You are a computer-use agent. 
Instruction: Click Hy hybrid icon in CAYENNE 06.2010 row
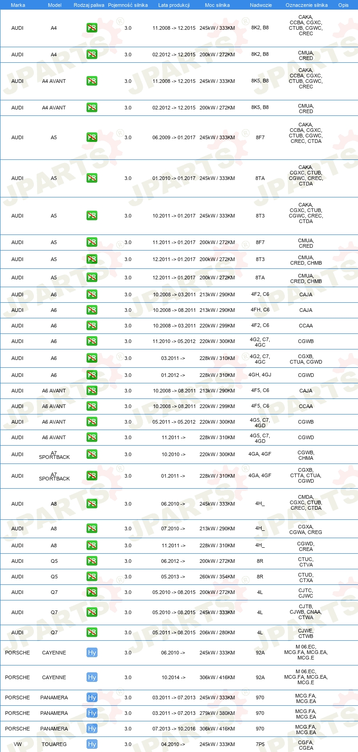92,653
